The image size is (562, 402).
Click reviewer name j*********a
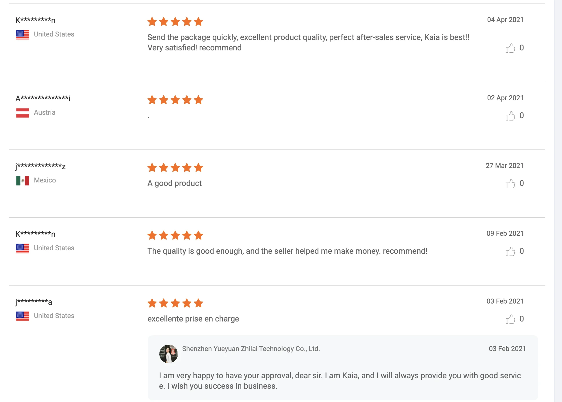point(34,302)
